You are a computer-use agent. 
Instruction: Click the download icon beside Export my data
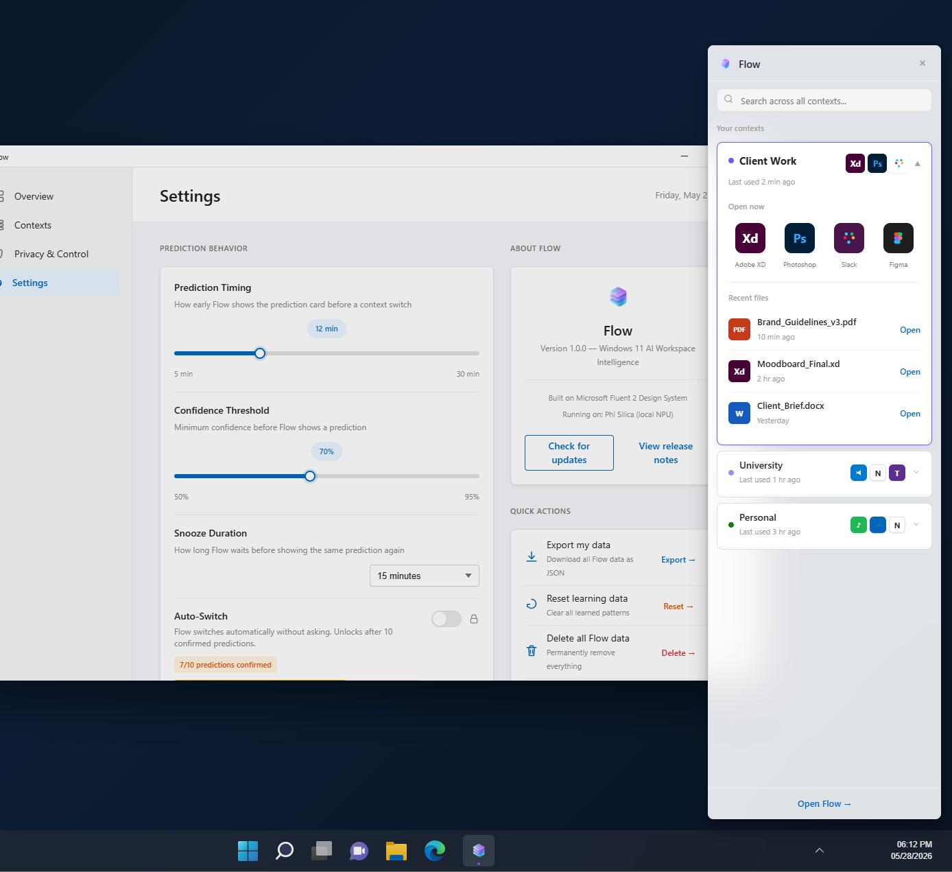coord(532,557)
